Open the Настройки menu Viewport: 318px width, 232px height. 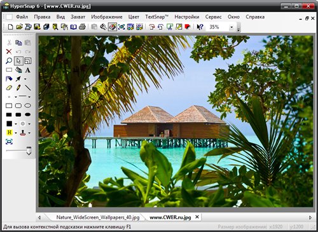(x=187, y=17)
